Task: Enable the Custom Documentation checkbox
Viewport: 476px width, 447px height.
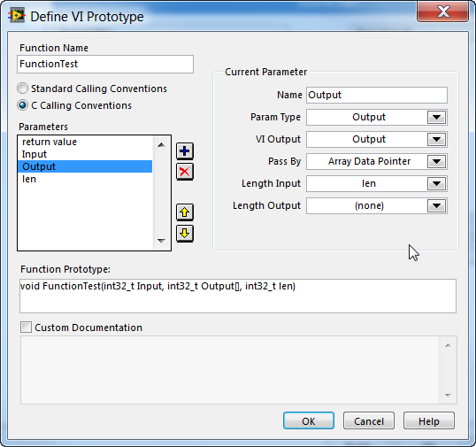Action: coord(27,328)
